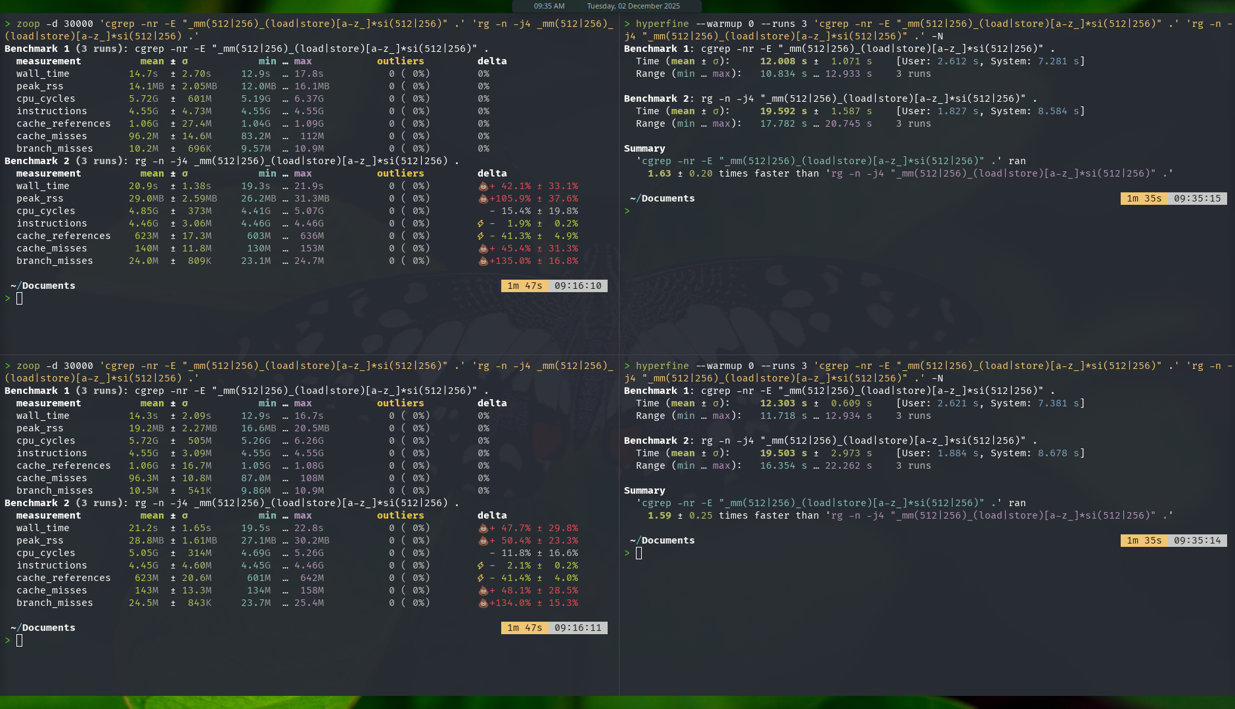Click the poop emoji beside the +105.9% peak_rss delta

pos(483,199)
